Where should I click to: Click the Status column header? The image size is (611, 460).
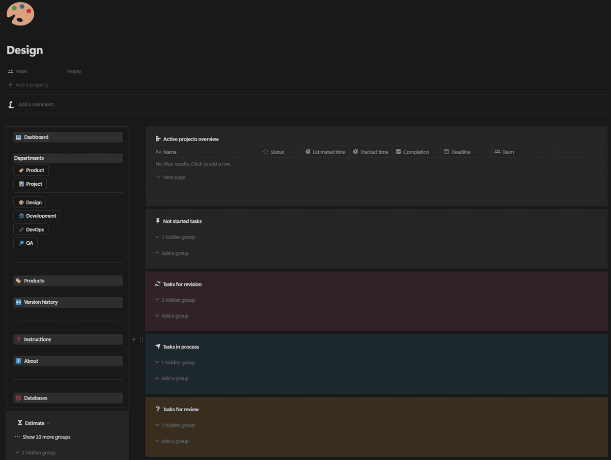click(x=277, y=152)
